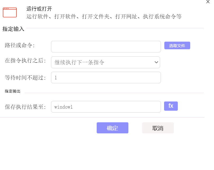Image resolution: width=214 pixels, height=170 pixels.
Task: Focus the 路径或命令 input field
Action: coord(106,47)
